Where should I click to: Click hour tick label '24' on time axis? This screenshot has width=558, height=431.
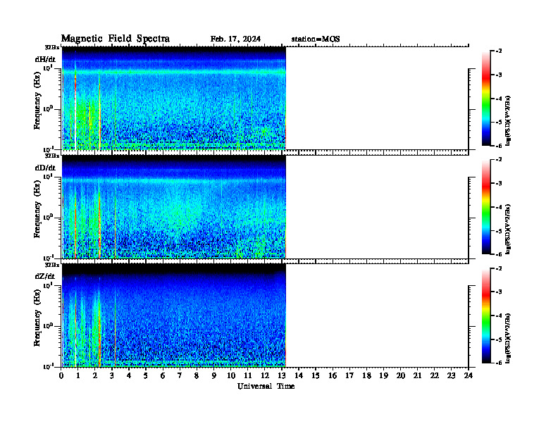click(469, 376)
